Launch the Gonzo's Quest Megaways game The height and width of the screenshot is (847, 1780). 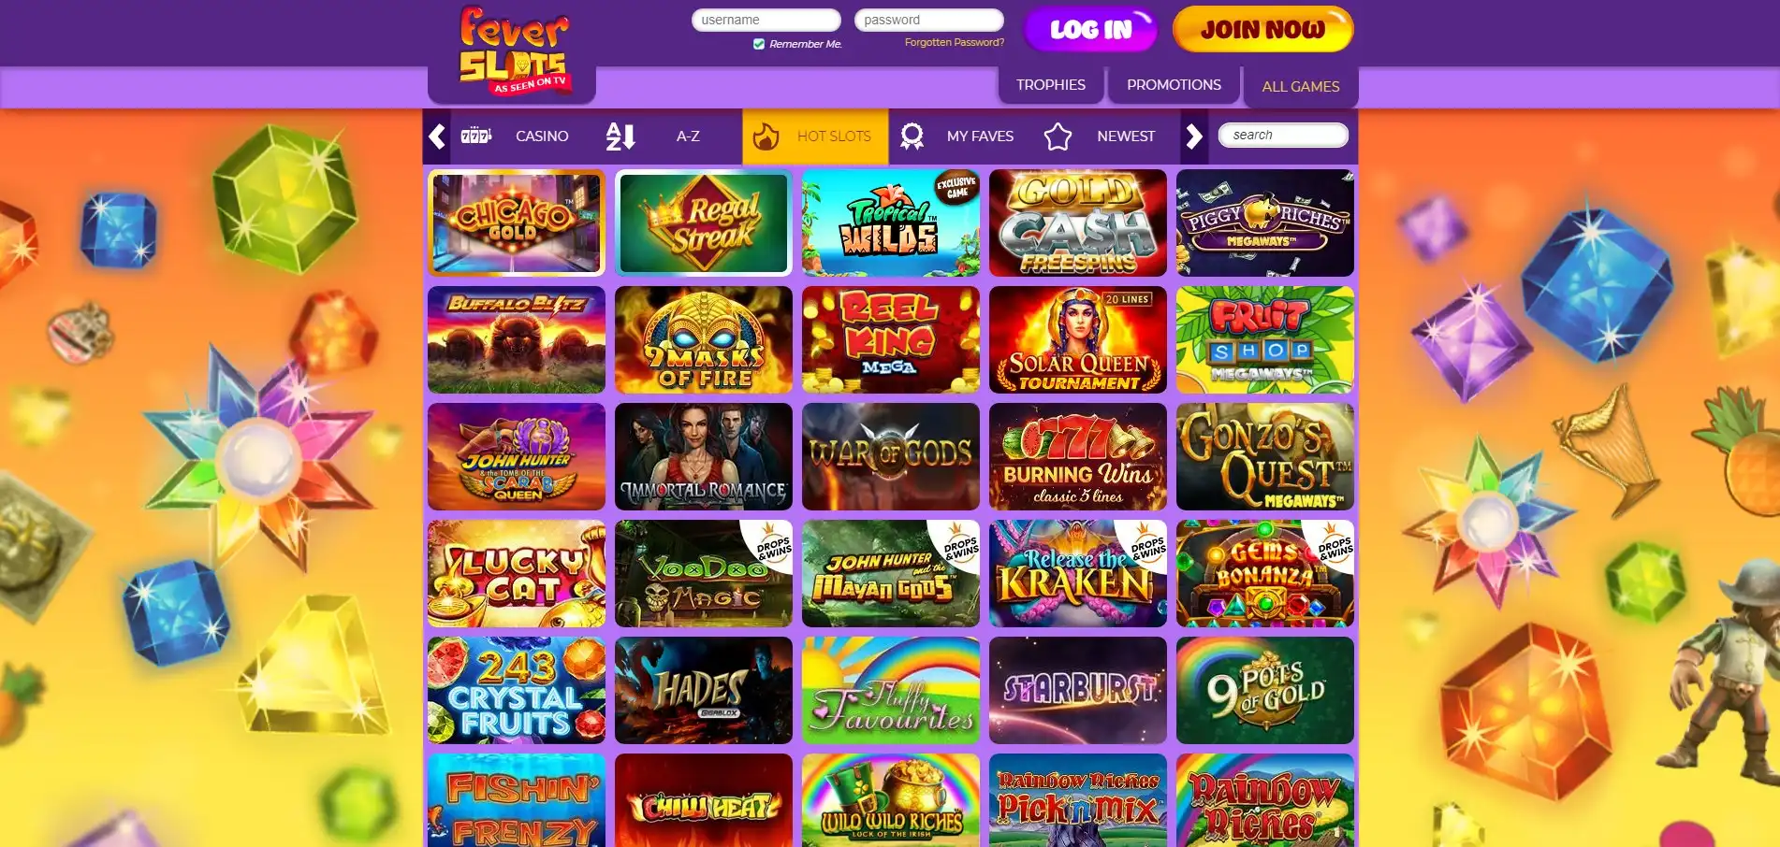pyautogui.click(x=1264, y=456)
